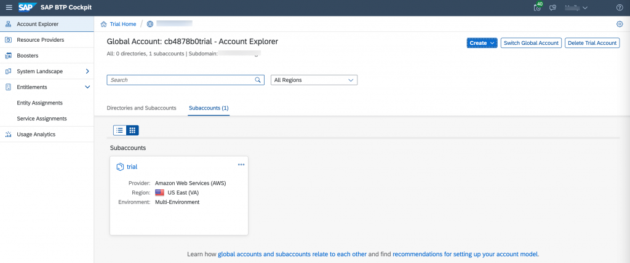Switch to Subaccounts (1) tab
Image resolution: width=630 pixels, height=263 pixels.
click(209, 108)
